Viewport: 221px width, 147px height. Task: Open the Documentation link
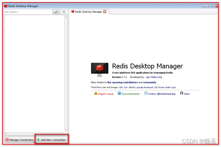[131, 94]
